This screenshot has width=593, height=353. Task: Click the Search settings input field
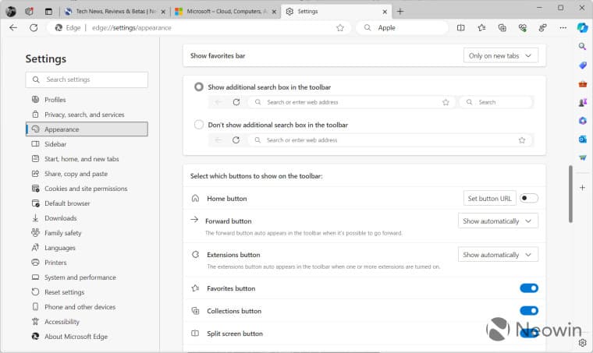click(x=87, y=79)
